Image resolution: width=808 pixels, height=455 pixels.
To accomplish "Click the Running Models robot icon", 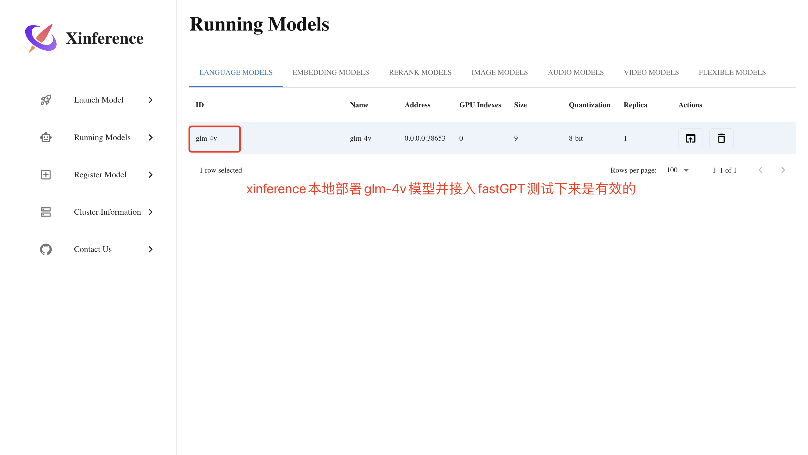I will [46, 137].
